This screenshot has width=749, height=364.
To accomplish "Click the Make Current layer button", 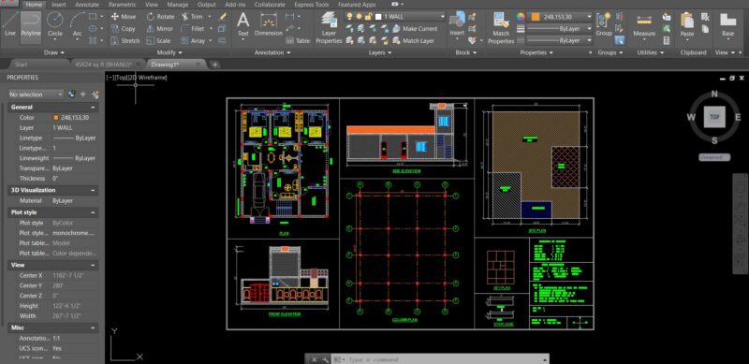I will tap(415, 29).
